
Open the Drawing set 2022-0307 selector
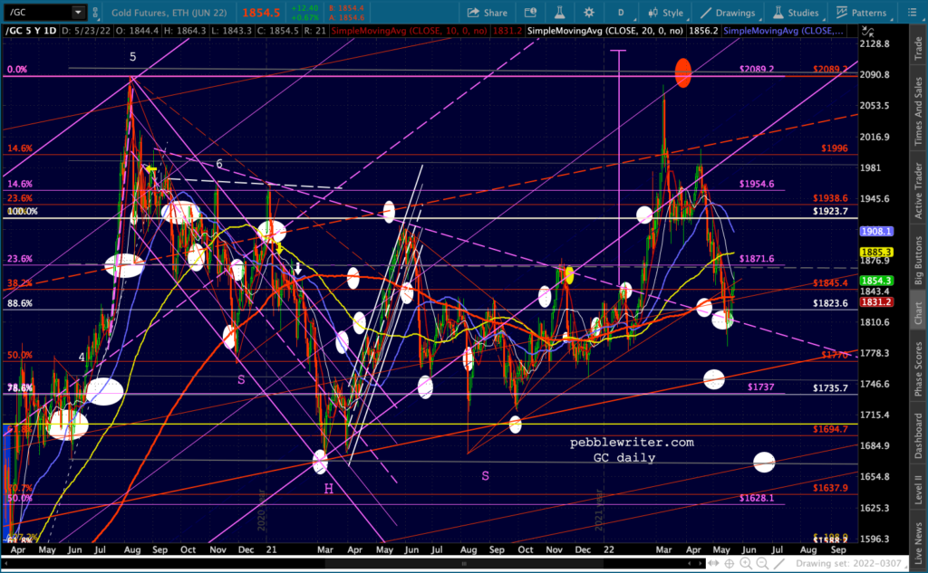pos(847,564)
